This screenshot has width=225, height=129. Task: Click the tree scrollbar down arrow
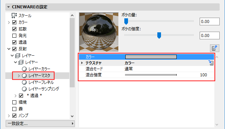point(72,116)
